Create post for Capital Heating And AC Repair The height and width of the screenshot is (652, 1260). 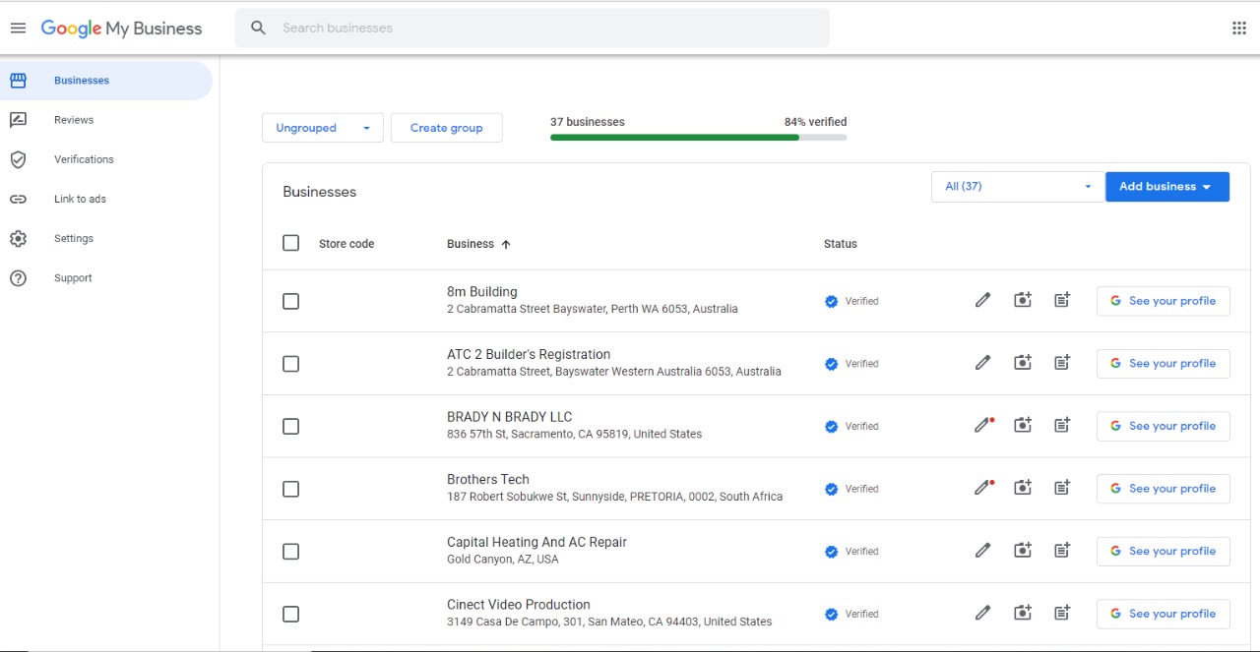click(x=1062, y=551)
